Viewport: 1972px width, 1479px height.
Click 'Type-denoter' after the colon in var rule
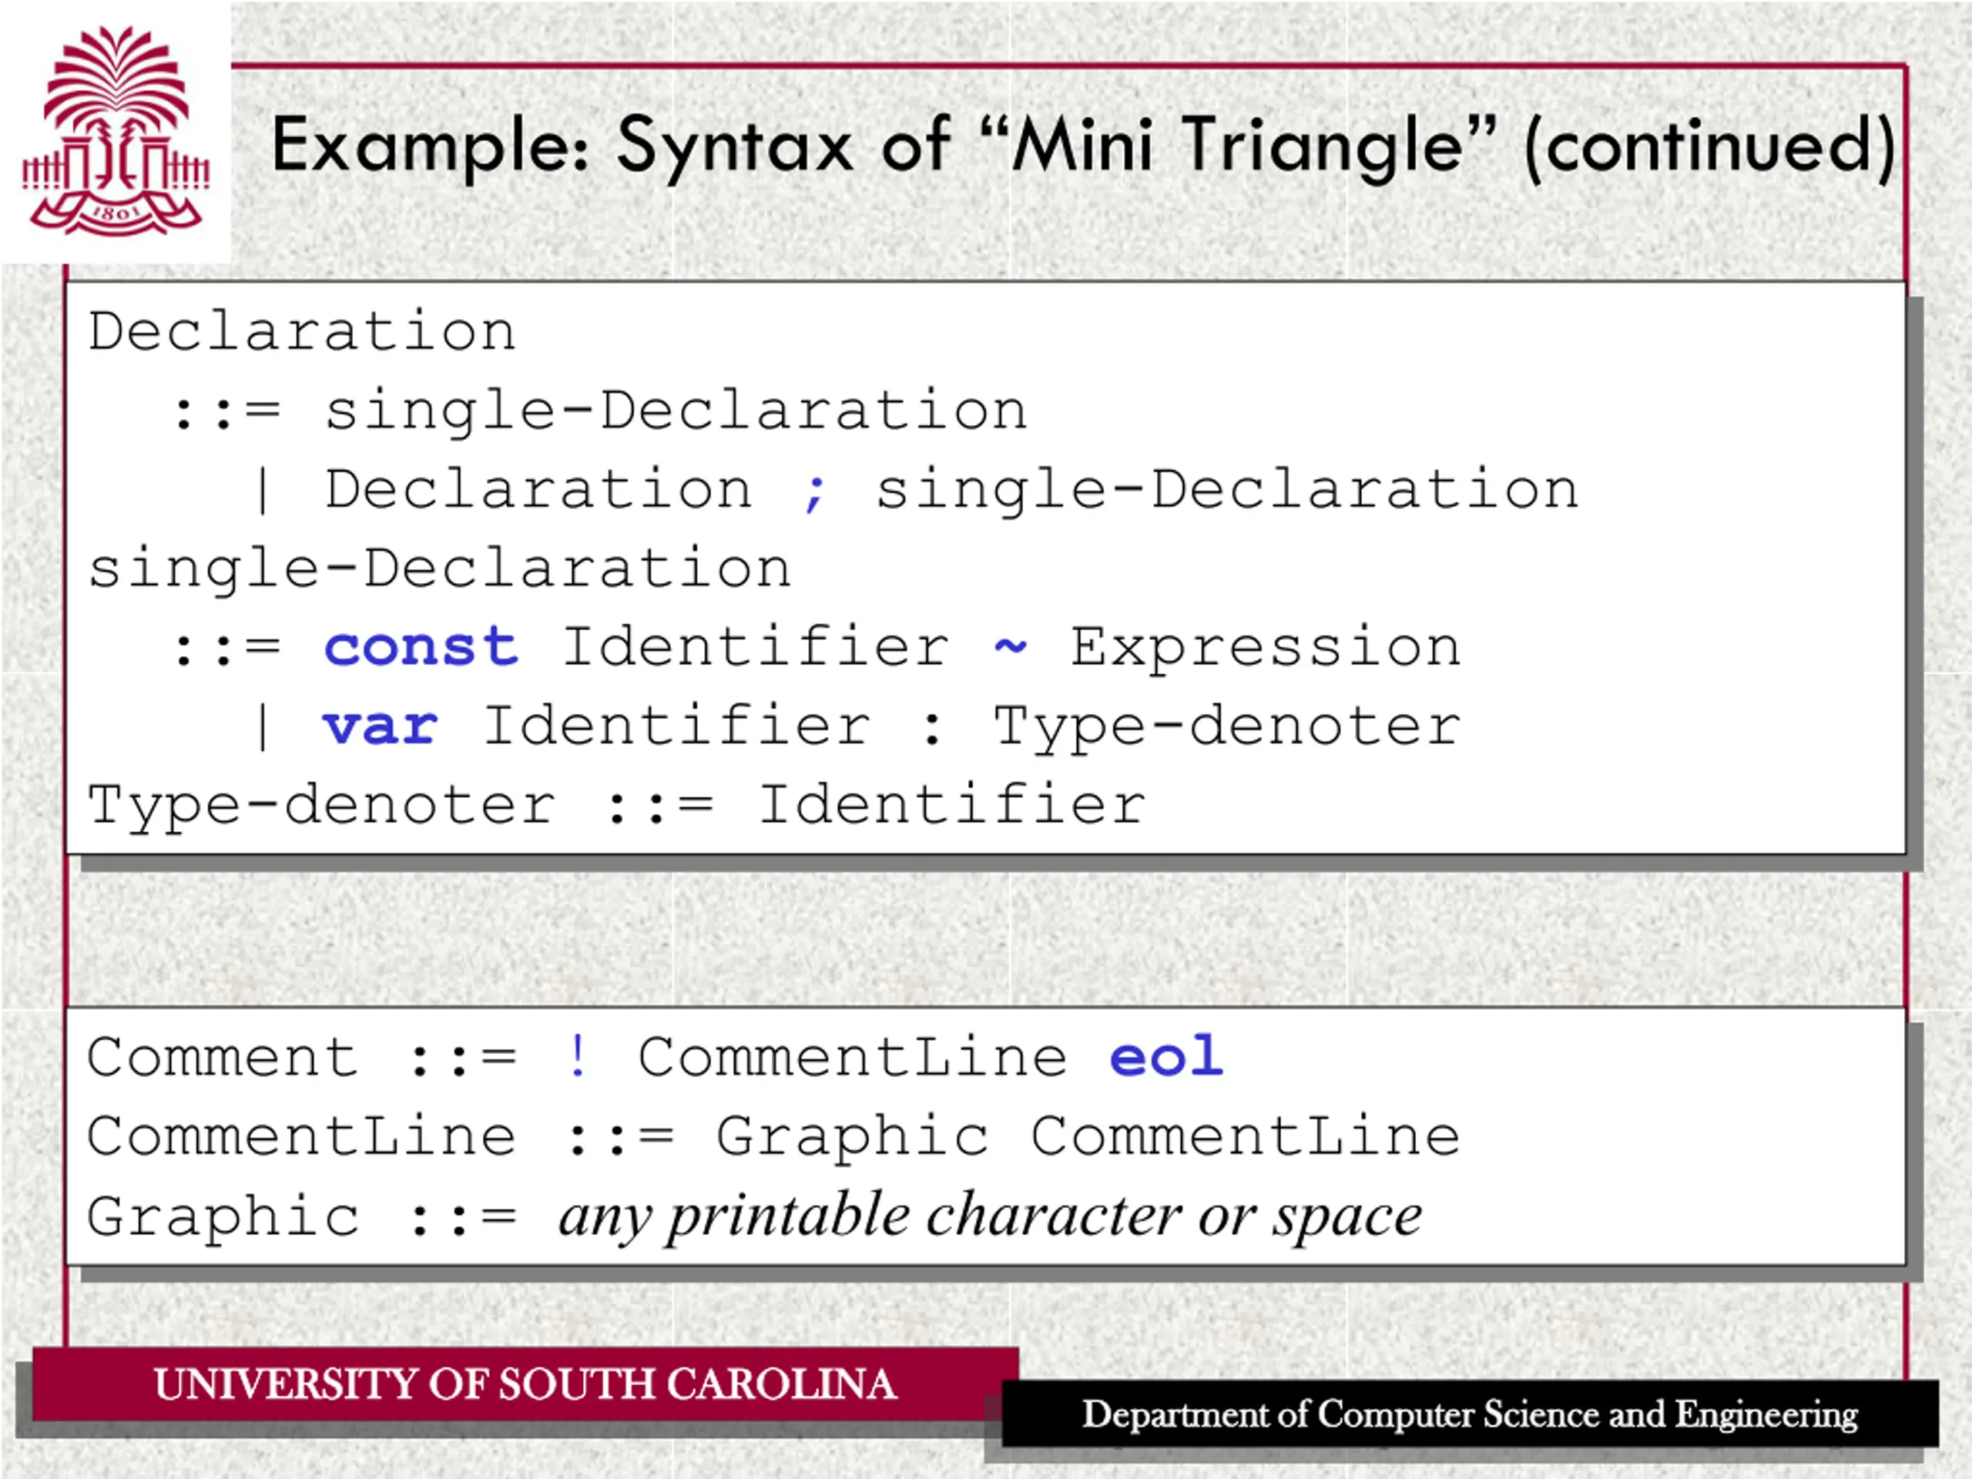coord(1226,726)
